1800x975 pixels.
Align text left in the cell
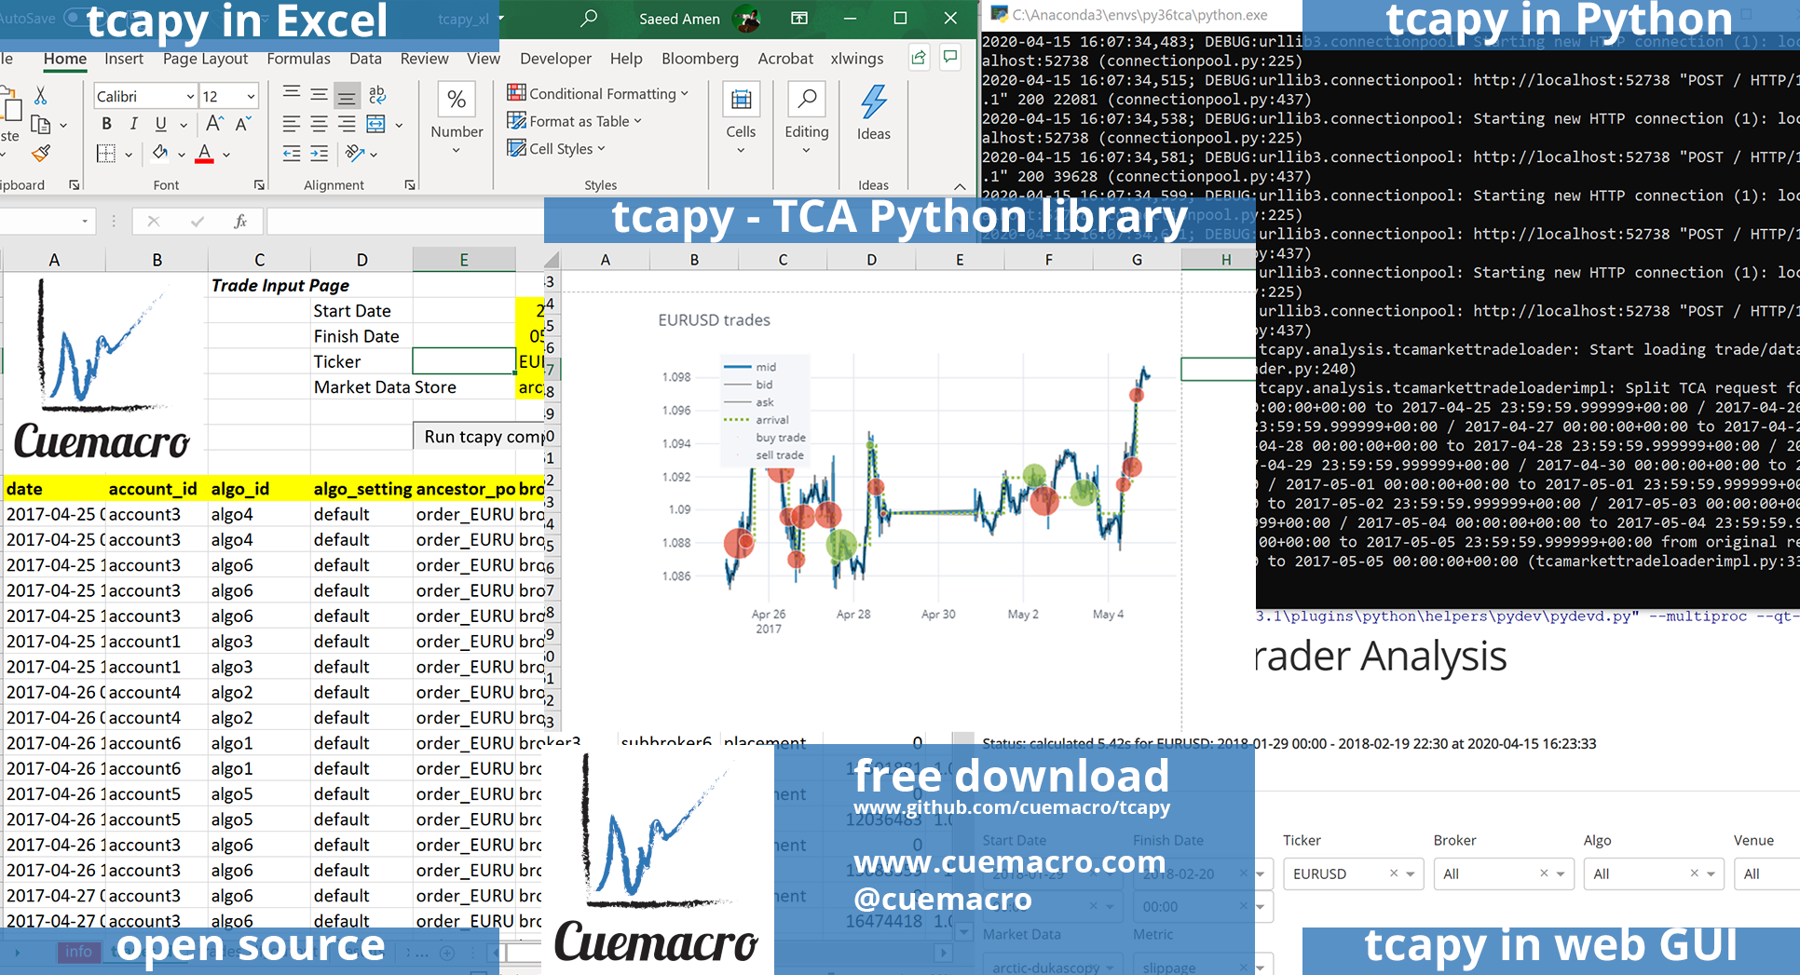click(x=292, y=124)
